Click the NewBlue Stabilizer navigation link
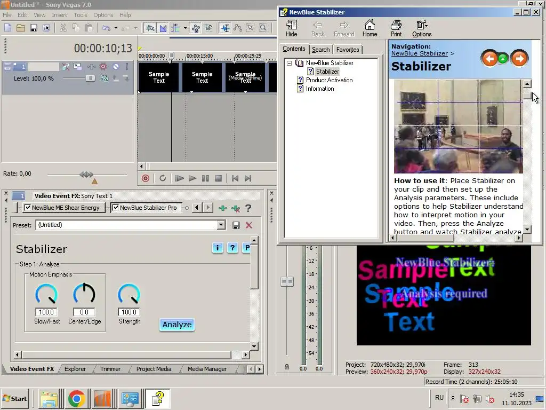The height and width of the screenshot is (410, 546). pyautogui.click(x=419, y=53)
